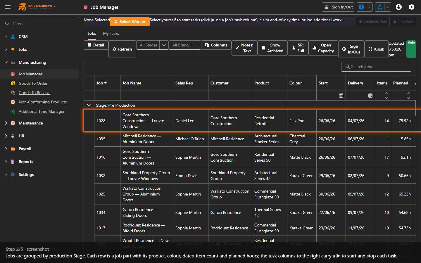Click the Bulk Claim button
421x263 pixels.
click(403, 22)
